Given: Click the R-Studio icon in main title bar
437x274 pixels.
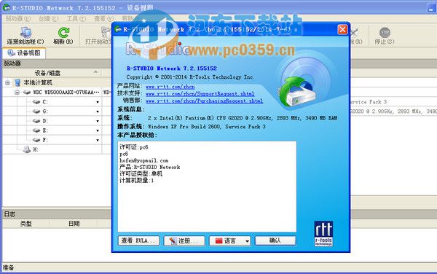Looking at the screenshot, I should coord(6,7).
